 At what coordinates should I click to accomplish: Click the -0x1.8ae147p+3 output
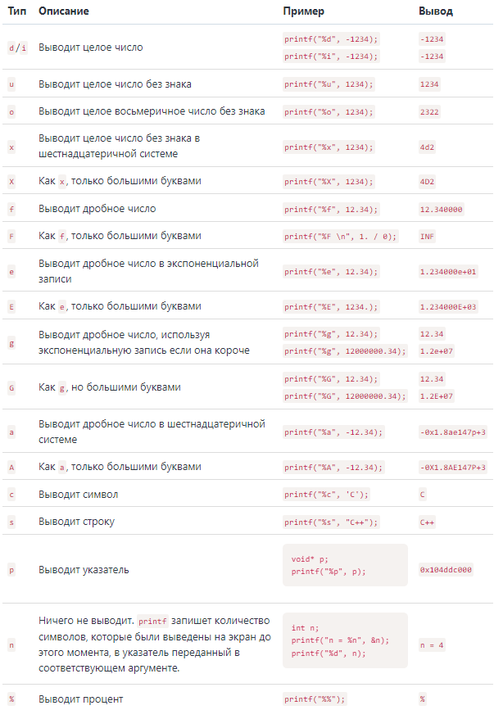click(452, 432)
